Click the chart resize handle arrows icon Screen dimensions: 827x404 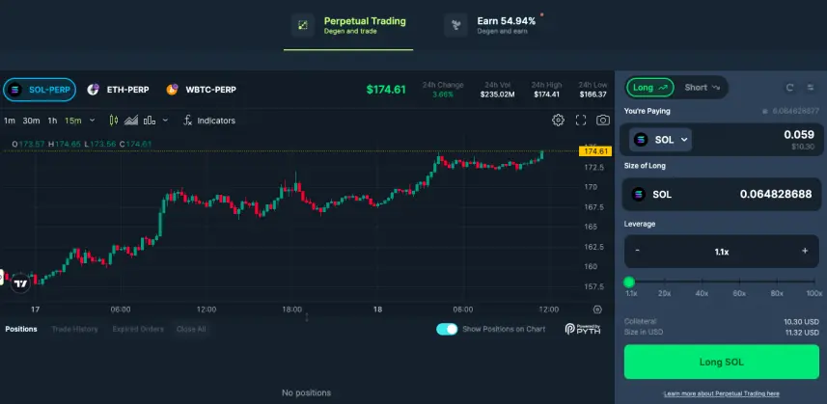307,317
